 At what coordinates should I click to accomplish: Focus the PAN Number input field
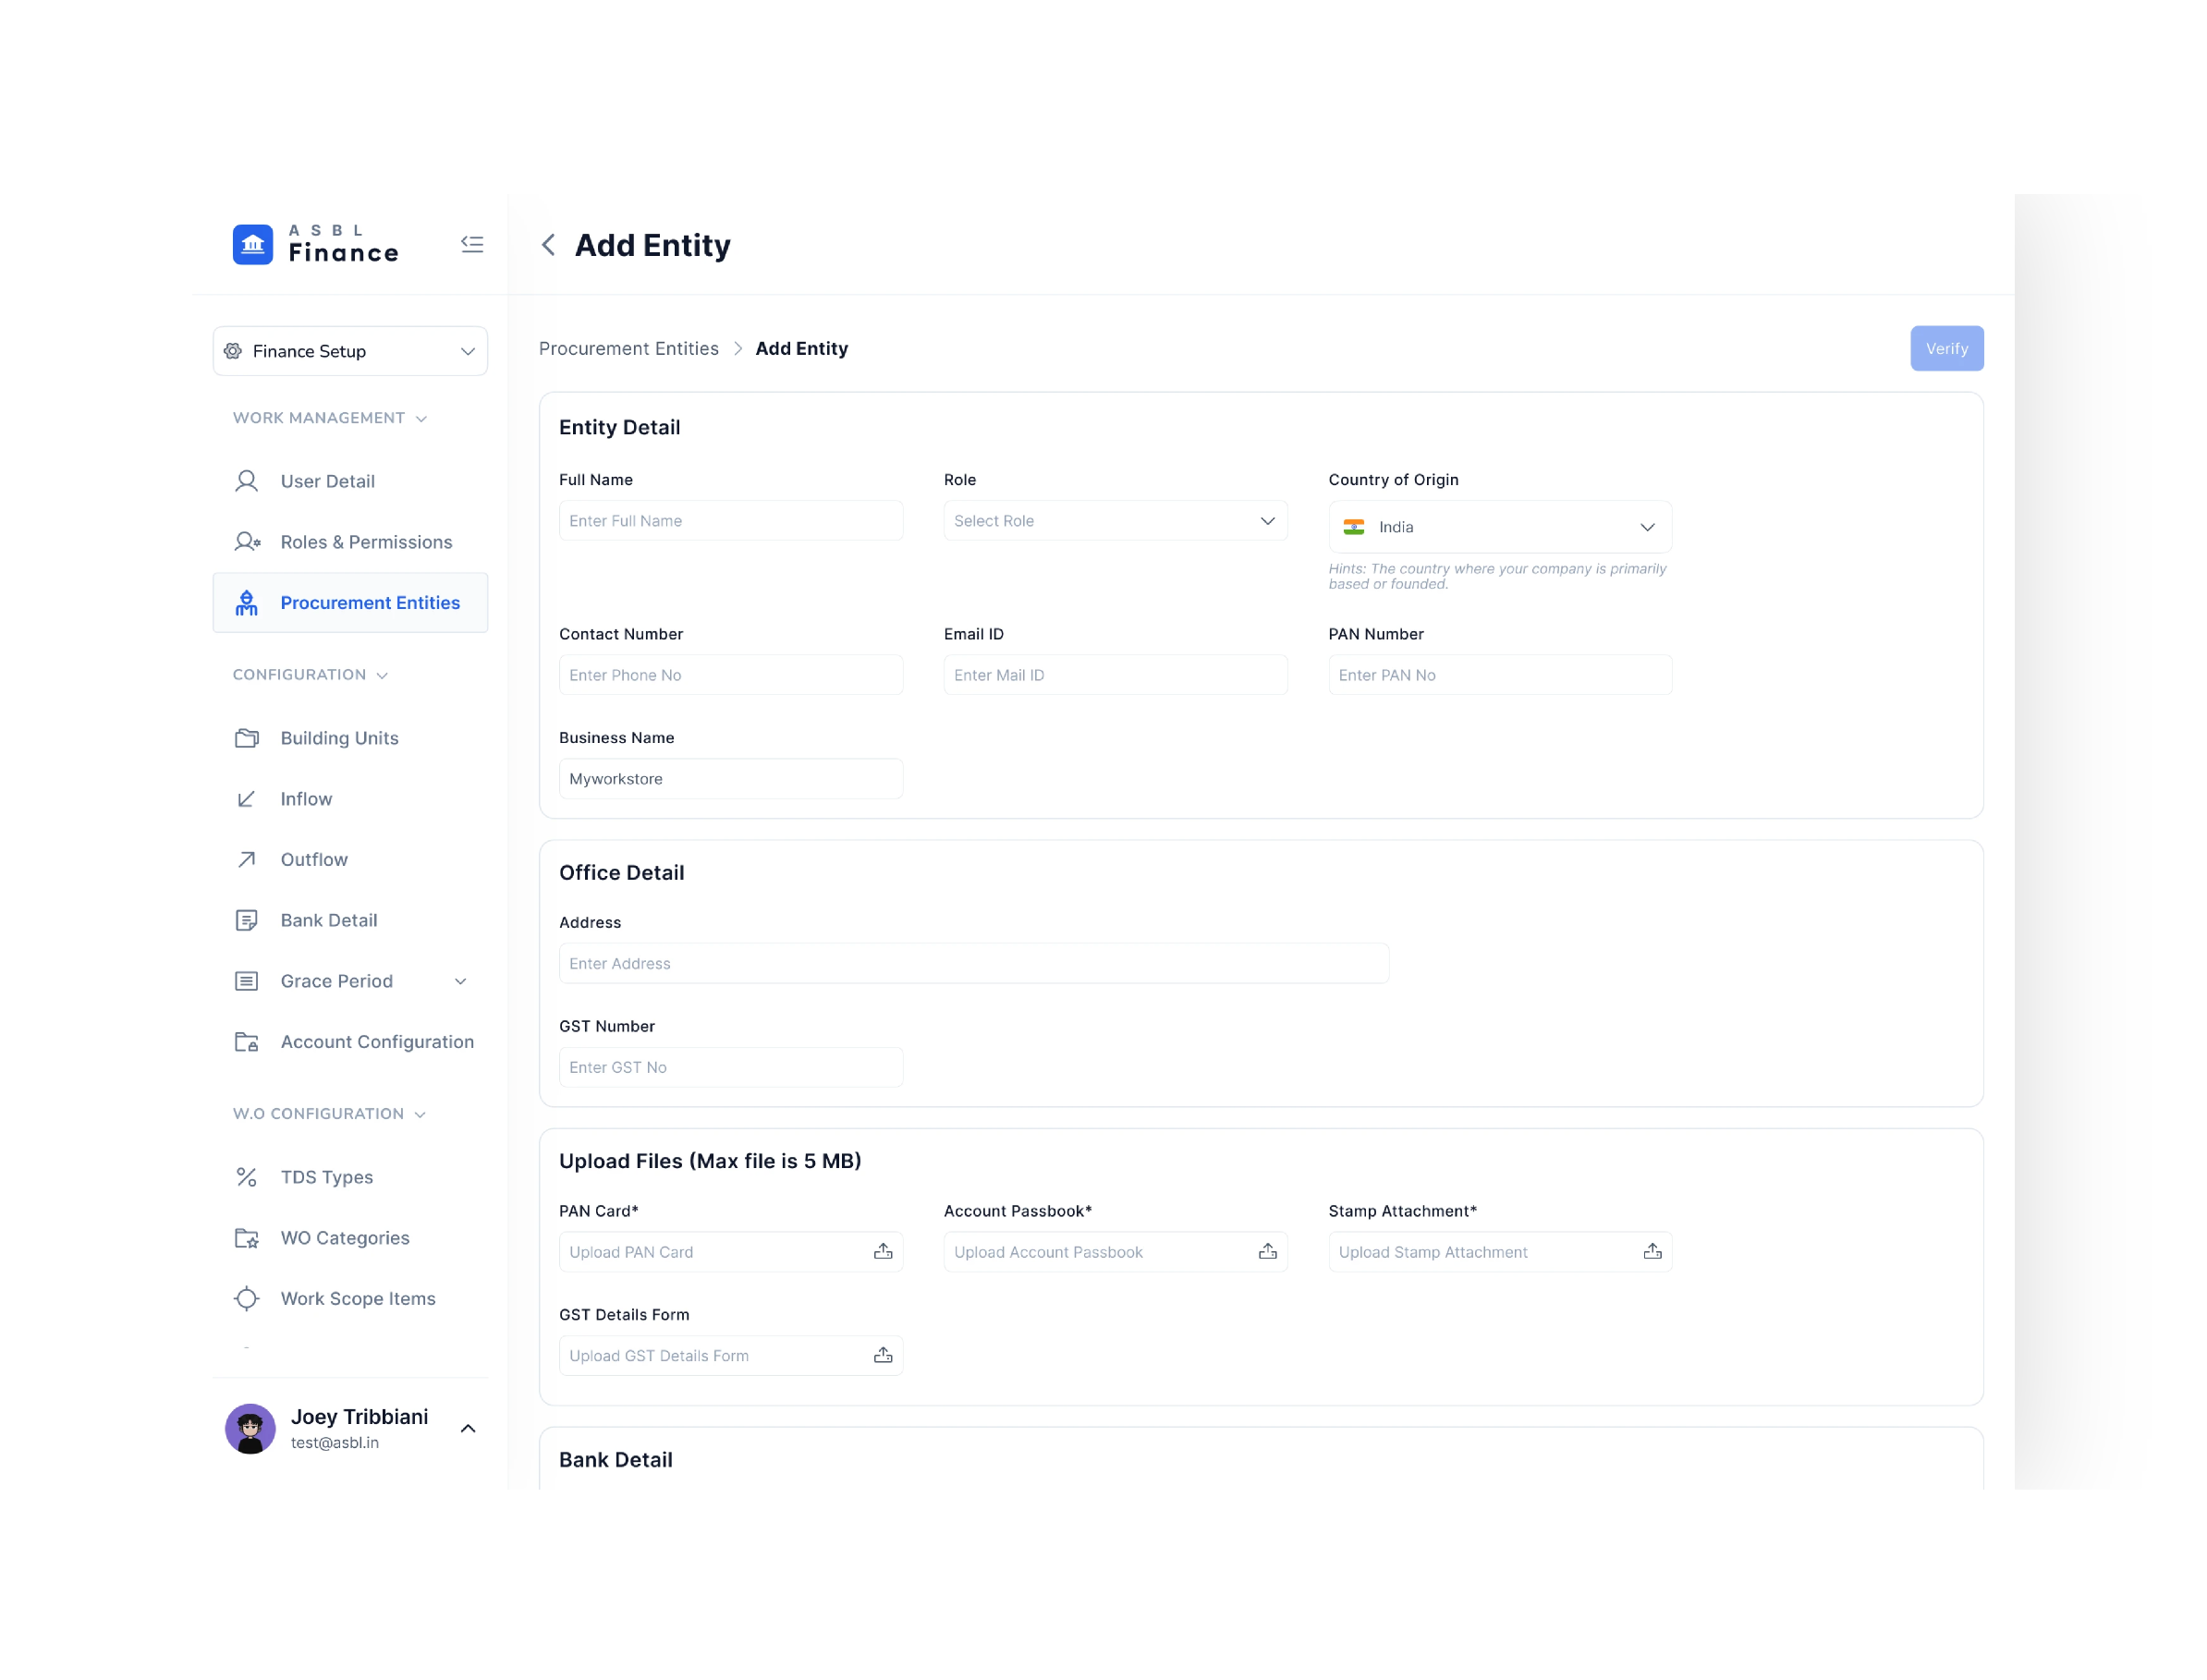click(1500, 675)
